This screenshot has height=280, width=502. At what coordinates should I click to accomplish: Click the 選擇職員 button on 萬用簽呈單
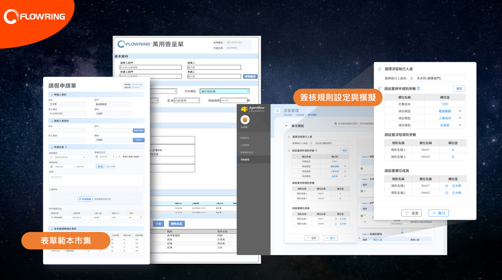[x=250, y=77]
